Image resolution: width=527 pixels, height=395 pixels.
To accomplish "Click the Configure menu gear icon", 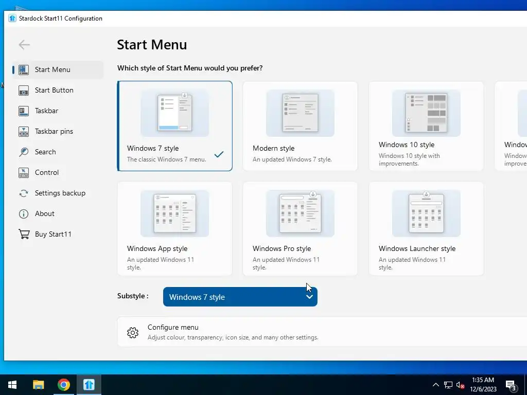I will (133, 332).
